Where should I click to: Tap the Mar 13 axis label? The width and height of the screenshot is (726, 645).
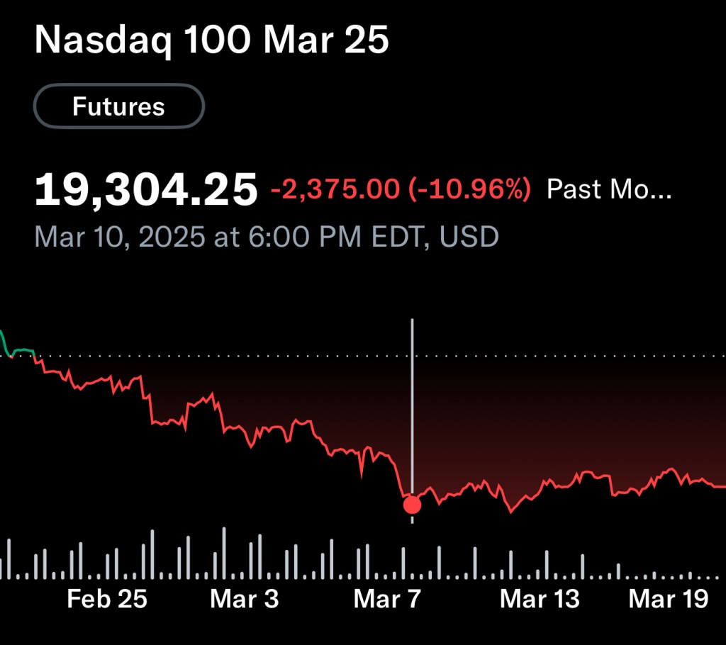540,599
